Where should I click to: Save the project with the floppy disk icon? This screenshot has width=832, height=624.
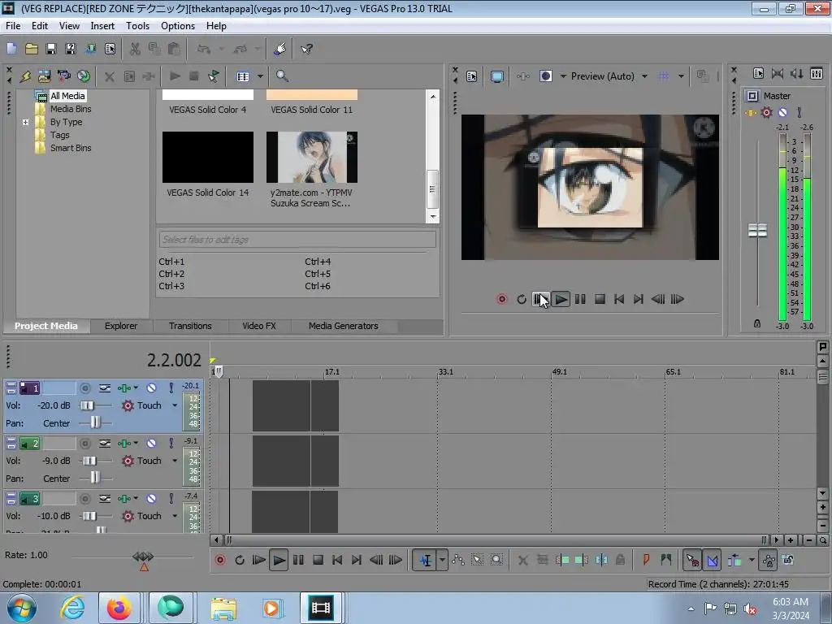click(x=51, y=49)
